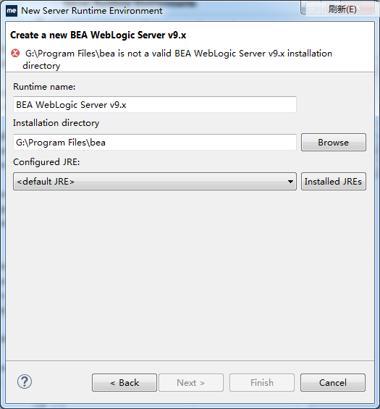Open the Configured JRE combo box

pyautogui.click(x=155, y=181)
